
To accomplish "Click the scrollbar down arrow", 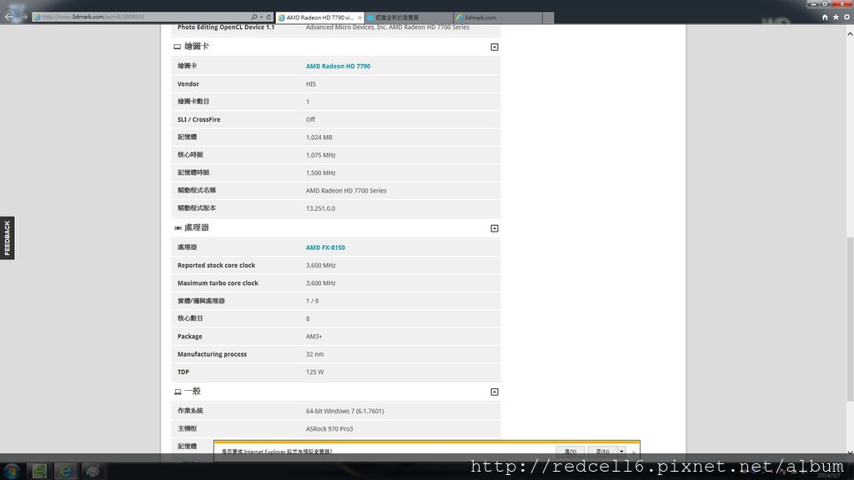I will (x=850, y=452).
